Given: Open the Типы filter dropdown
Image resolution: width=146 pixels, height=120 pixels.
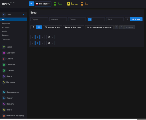Looking at the screenshot, I should 115,19.
